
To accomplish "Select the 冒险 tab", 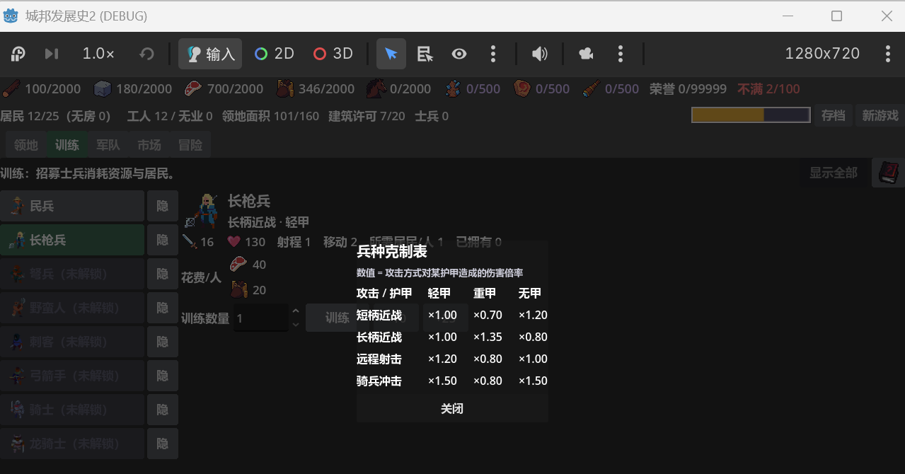I will [190, 145].
